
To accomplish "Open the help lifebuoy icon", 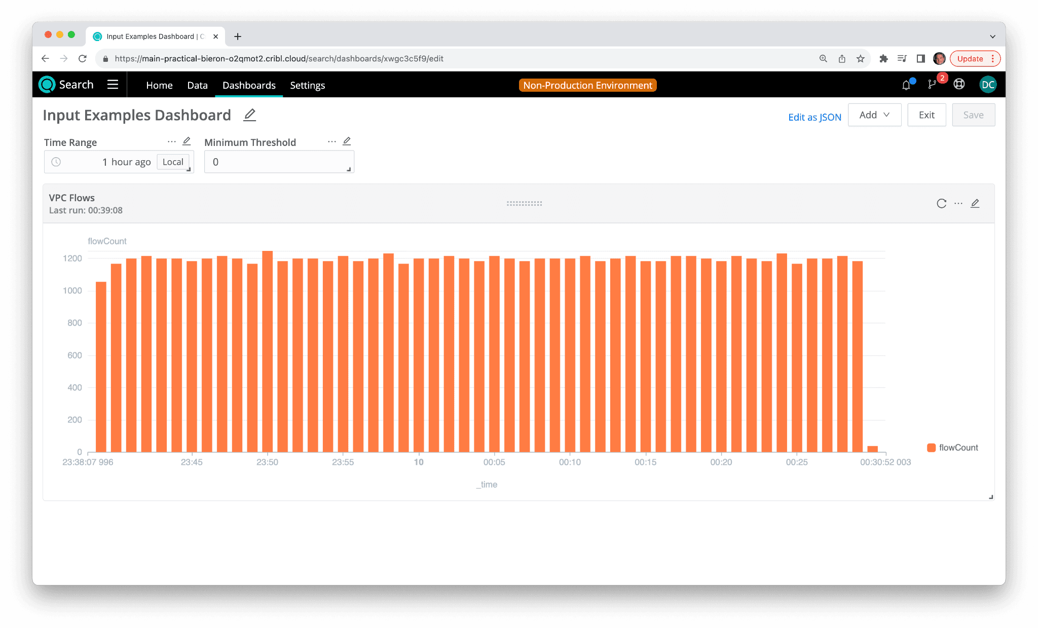I will click(959, 85).
